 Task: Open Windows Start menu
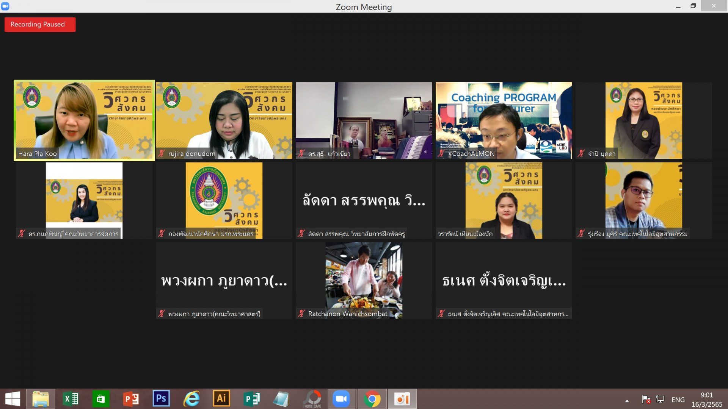pyautogui.click(x=13, y=399)
